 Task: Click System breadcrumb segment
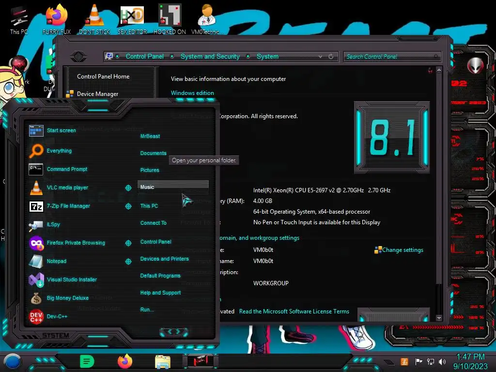(x=267, y=57)
